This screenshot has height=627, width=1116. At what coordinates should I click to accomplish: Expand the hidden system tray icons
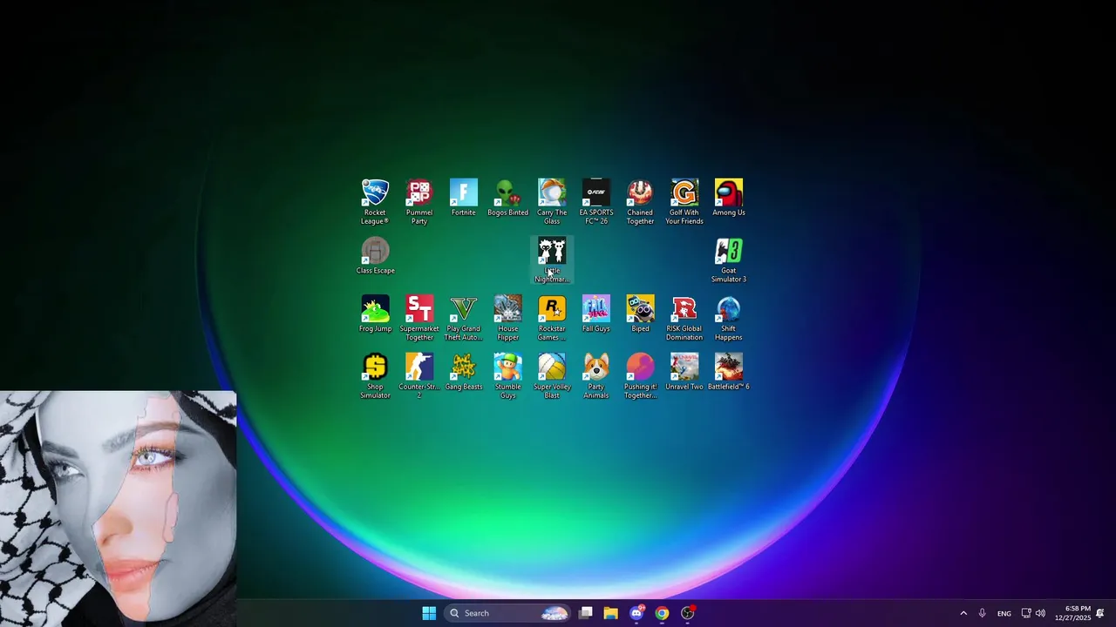[963, 613]
